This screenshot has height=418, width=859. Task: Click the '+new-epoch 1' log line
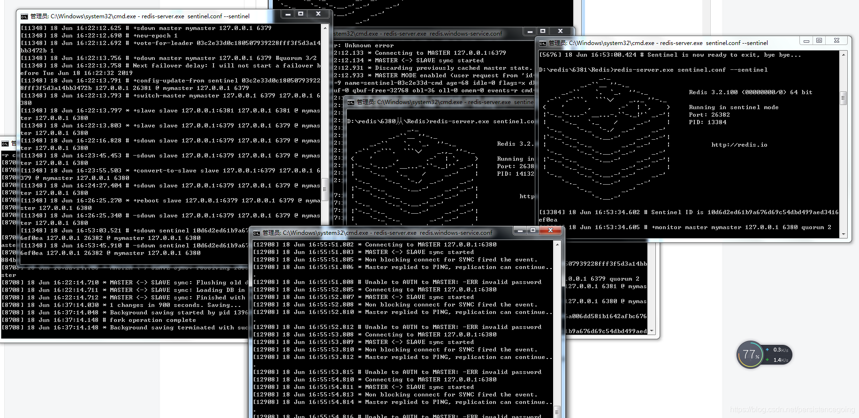pos(99,36)
